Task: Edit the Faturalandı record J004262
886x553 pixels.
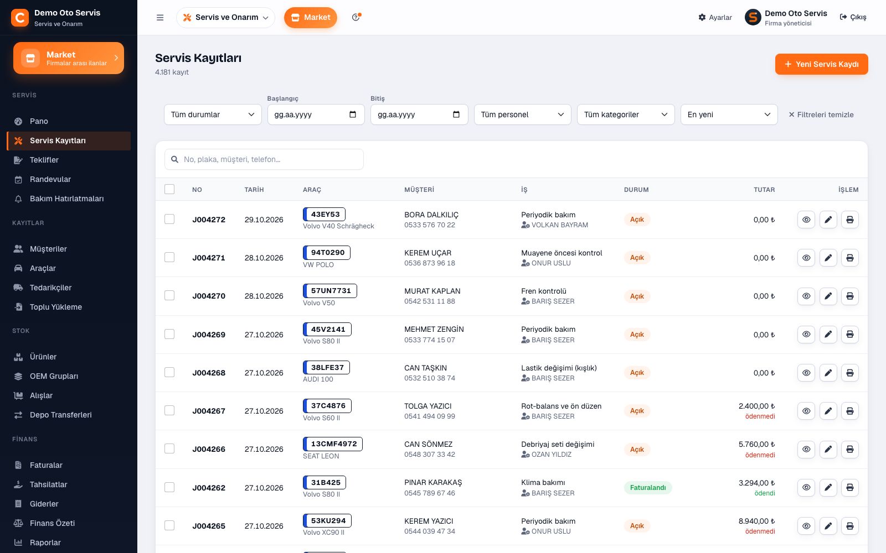Action: [828, 487]
